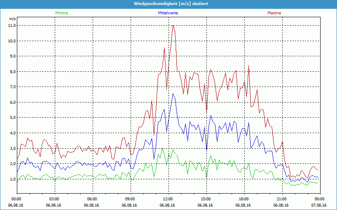
Task: Click the red Maxima curve's highest peak
Action: point(173,26)
